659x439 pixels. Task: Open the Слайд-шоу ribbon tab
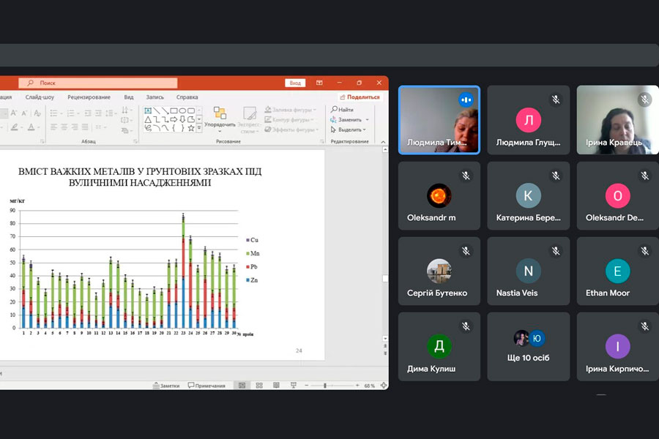click(40, 97)
